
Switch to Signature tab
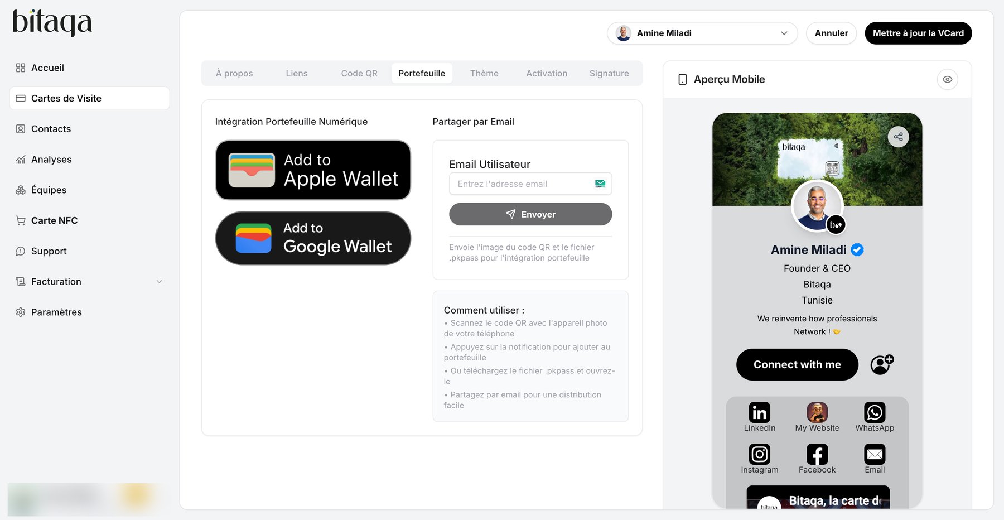point(609,73)
